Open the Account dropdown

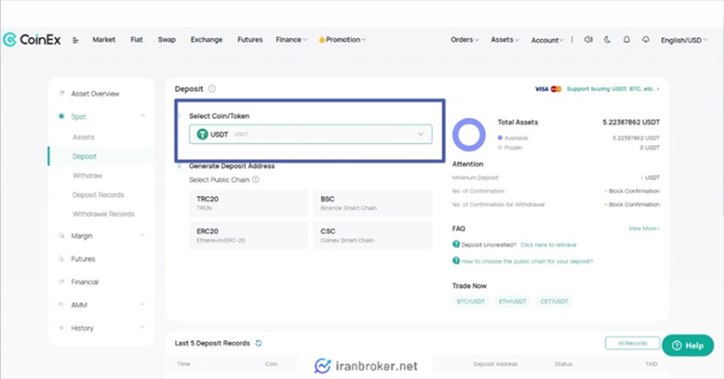[x=547, y=40]
